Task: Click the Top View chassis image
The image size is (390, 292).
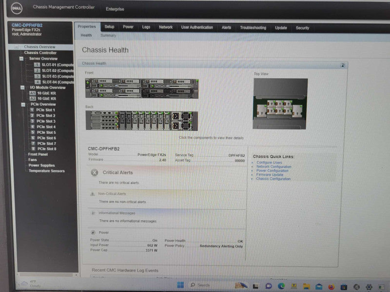Action: coord(280,104)
